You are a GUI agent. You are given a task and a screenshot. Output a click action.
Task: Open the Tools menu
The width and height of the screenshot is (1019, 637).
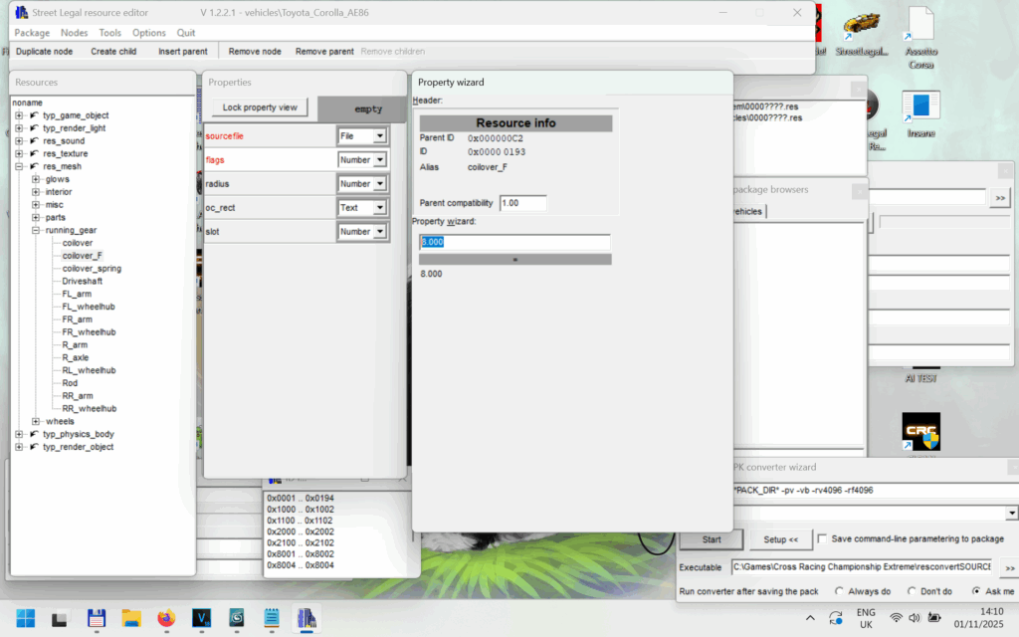(x=109, y=33)
